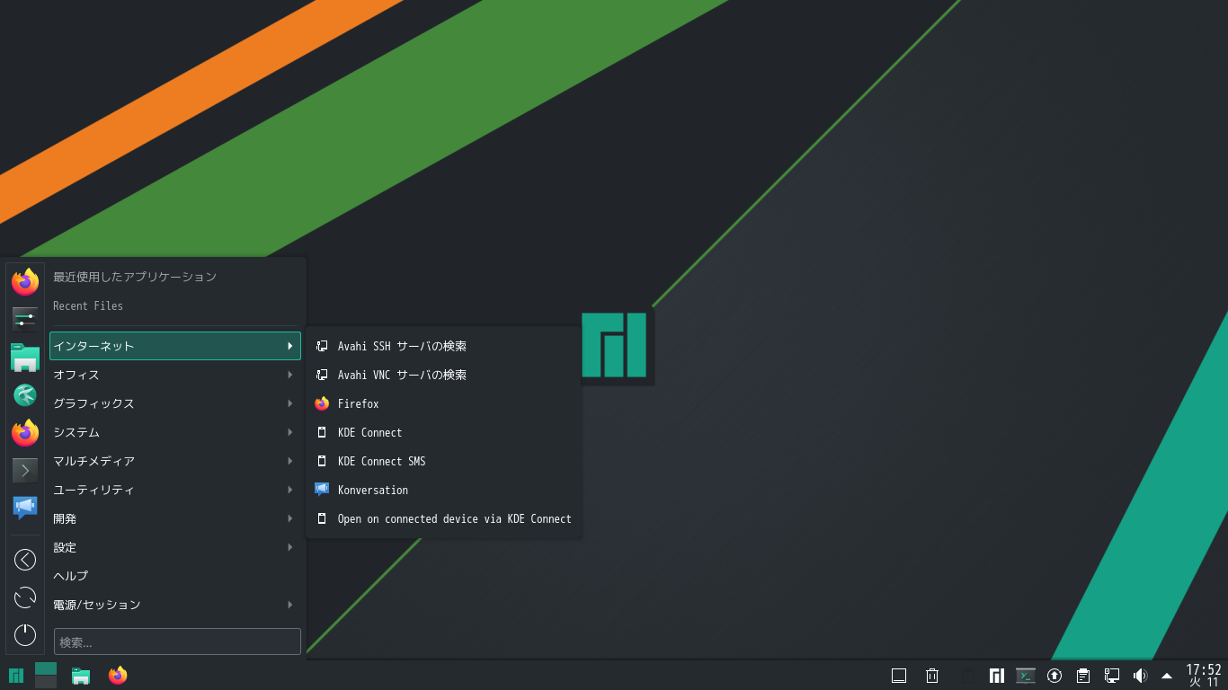Open Konversation chat favorite in sidebar
Screen dimensions: 1228x690
pyautogui.click(x=25, y=508)
